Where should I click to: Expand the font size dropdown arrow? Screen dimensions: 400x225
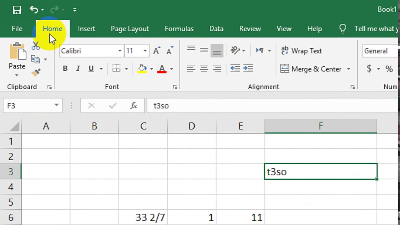(x=145, y=51)
